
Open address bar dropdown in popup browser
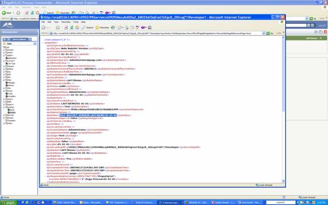(264, 33)
